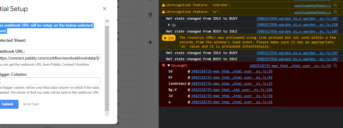Screen dimensions: 343x128
Task: Click magnifier icon on Uncaught error row
Action: coord(335,65)
